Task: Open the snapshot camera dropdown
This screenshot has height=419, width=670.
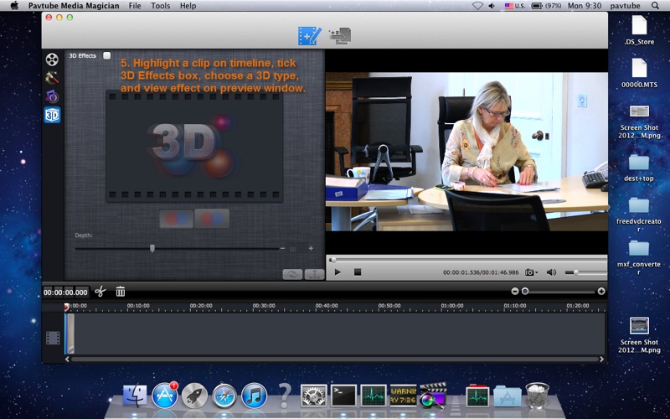Action: pyautogui.click(x=531, y=272)
